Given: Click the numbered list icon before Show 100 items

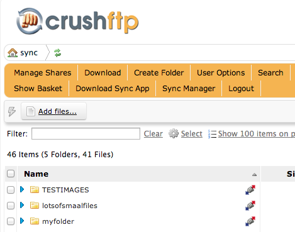Looking at the screenshot, I should coord(212,134).
